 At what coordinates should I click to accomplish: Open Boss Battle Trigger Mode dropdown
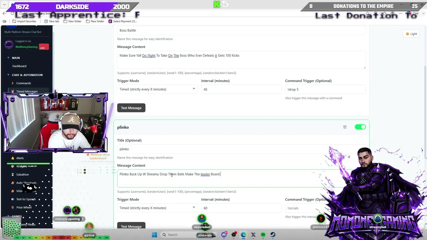point(157,89)
